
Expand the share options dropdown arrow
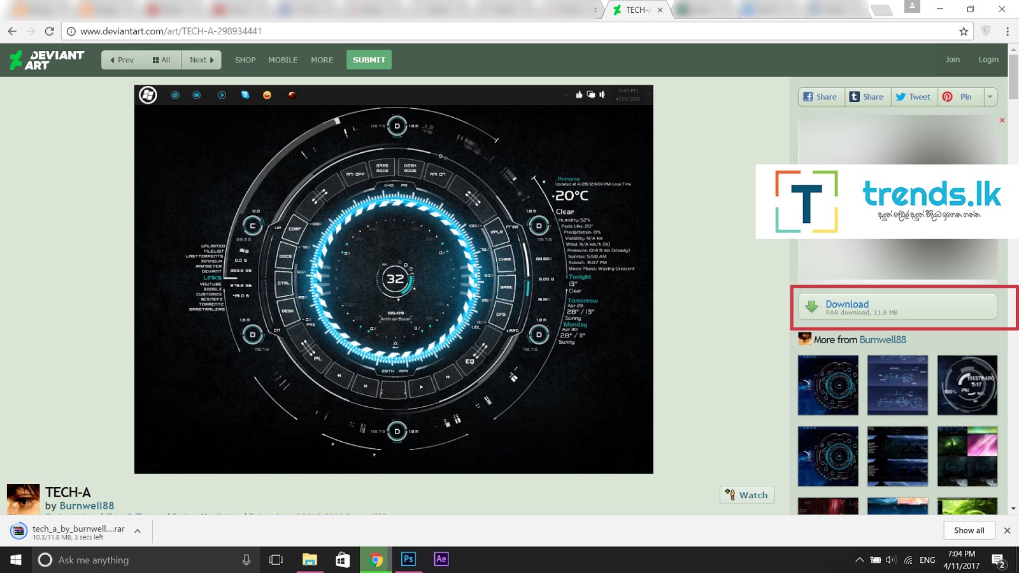click(990, 97)
